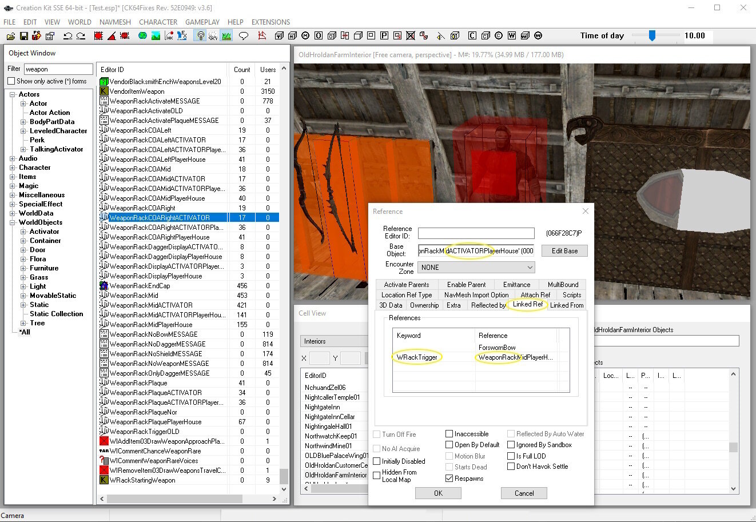
Task: Open the GAMEPLAY menu
Action: [202, 22]
